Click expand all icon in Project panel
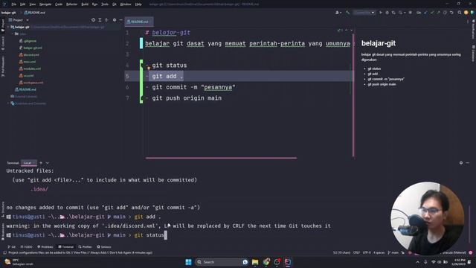Viewport: 476px width, 268px height. (x=100, y=20)
